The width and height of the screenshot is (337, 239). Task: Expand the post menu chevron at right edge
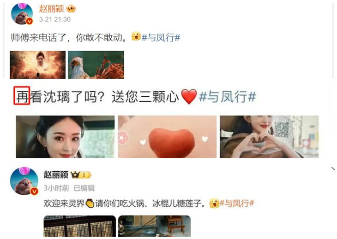pos(333,169)
